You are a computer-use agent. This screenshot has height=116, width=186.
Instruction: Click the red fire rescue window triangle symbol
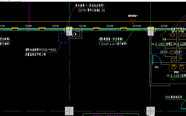point(133,22)
